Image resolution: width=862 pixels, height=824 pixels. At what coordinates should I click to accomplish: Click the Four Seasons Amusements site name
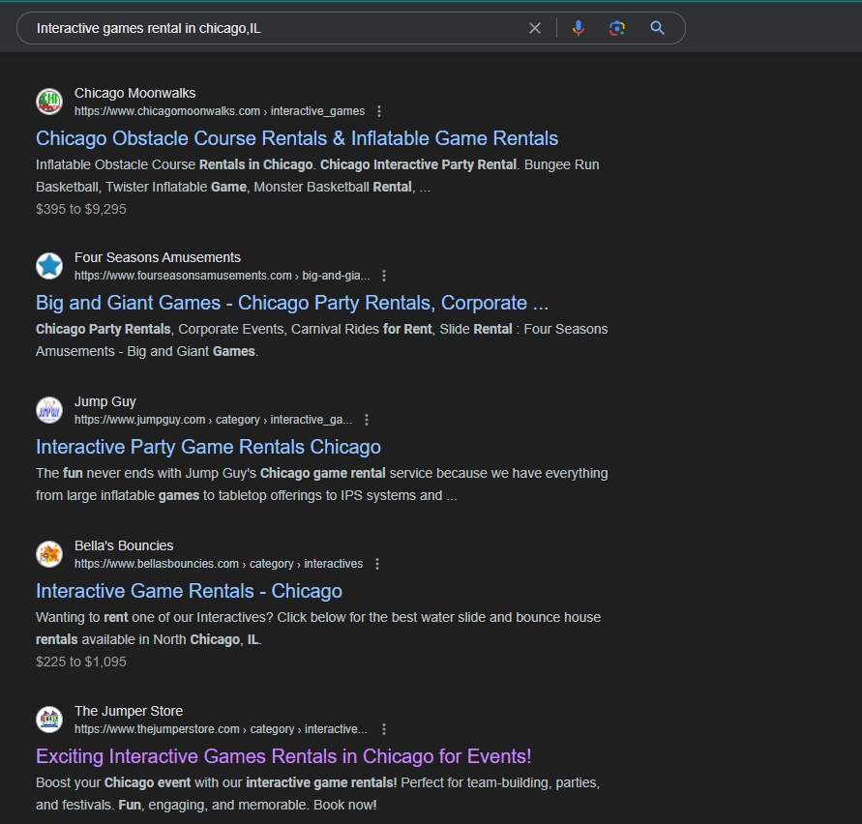tap(158, 258)
